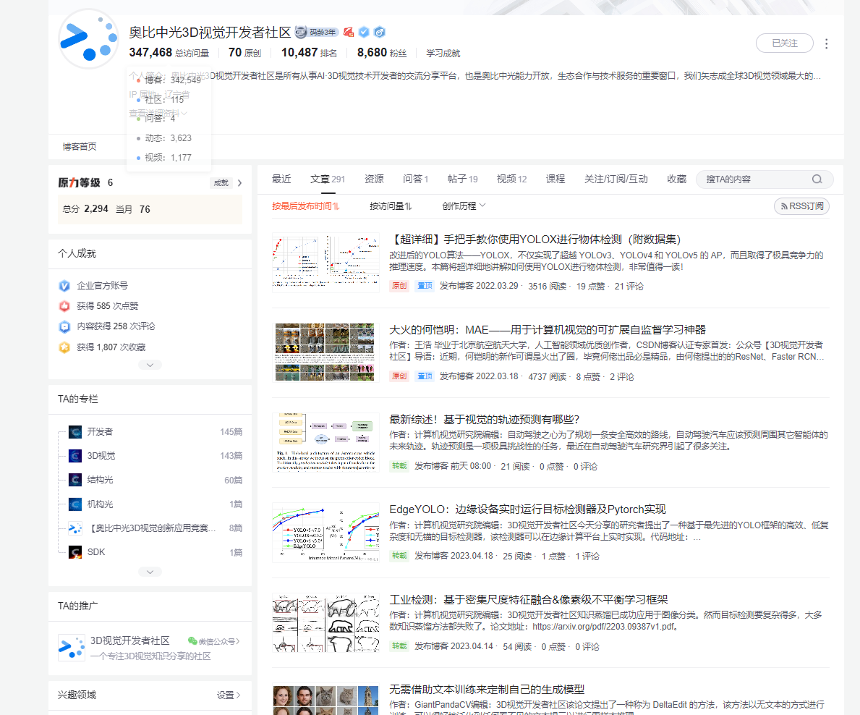Open the 工业检测 article title
The width and height of the screenshot is (860, 715).
tap(528, 600)
